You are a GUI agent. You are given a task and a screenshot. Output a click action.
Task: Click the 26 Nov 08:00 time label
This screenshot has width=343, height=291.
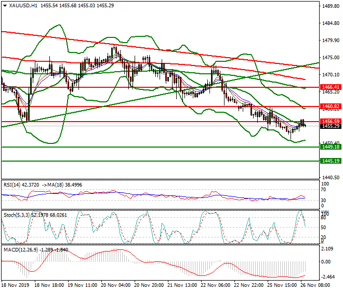pyautogui.click(x=315, y=285)
